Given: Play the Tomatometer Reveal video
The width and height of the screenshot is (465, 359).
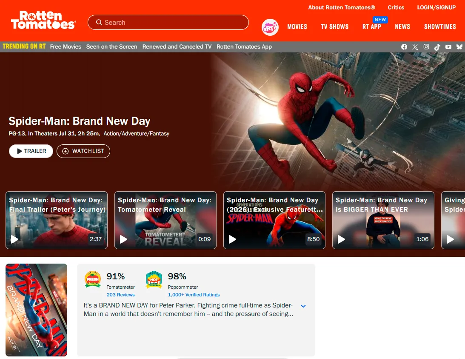Looking at the screenshot, I should tap(123, 239).
